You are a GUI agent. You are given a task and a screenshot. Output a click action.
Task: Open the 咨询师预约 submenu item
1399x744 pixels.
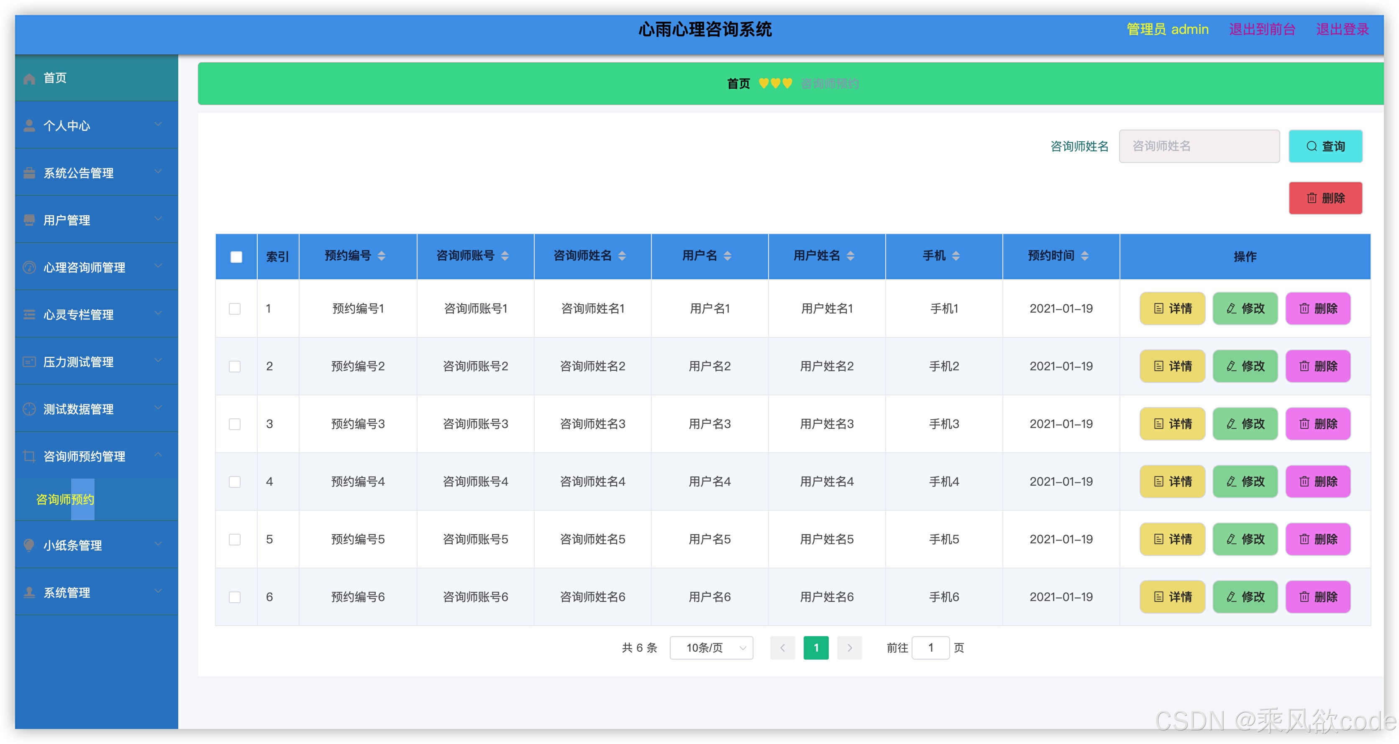point(65,499)
